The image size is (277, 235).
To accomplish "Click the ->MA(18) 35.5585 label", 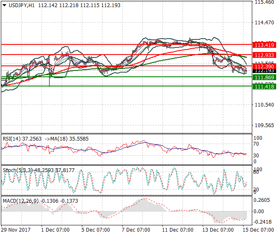I will [x=67, y=139].
